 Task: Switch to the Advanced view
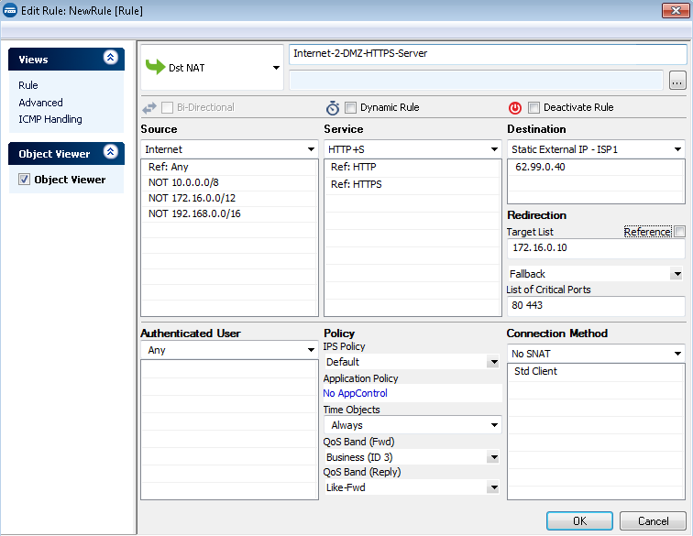40,103
